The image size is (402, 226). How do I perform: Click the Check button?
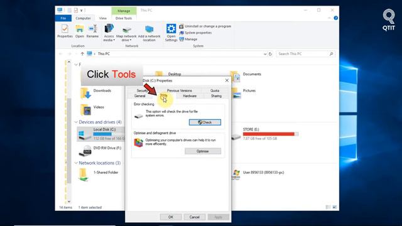[205, 122]
